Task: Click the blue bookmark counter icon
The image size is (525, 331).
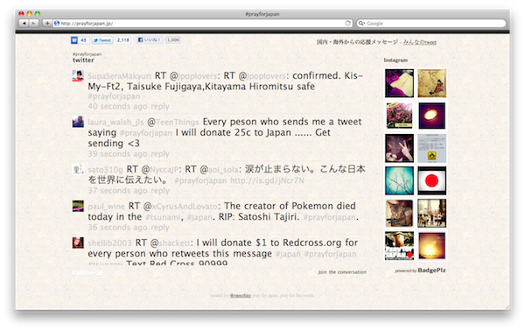Action: pyautogui.click(x=74, y=40)
